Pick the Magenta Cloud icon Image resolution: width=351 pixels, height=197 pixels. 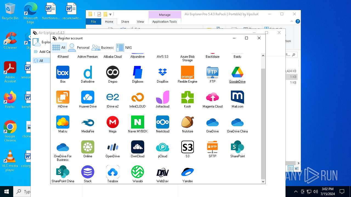coord(213,97)
